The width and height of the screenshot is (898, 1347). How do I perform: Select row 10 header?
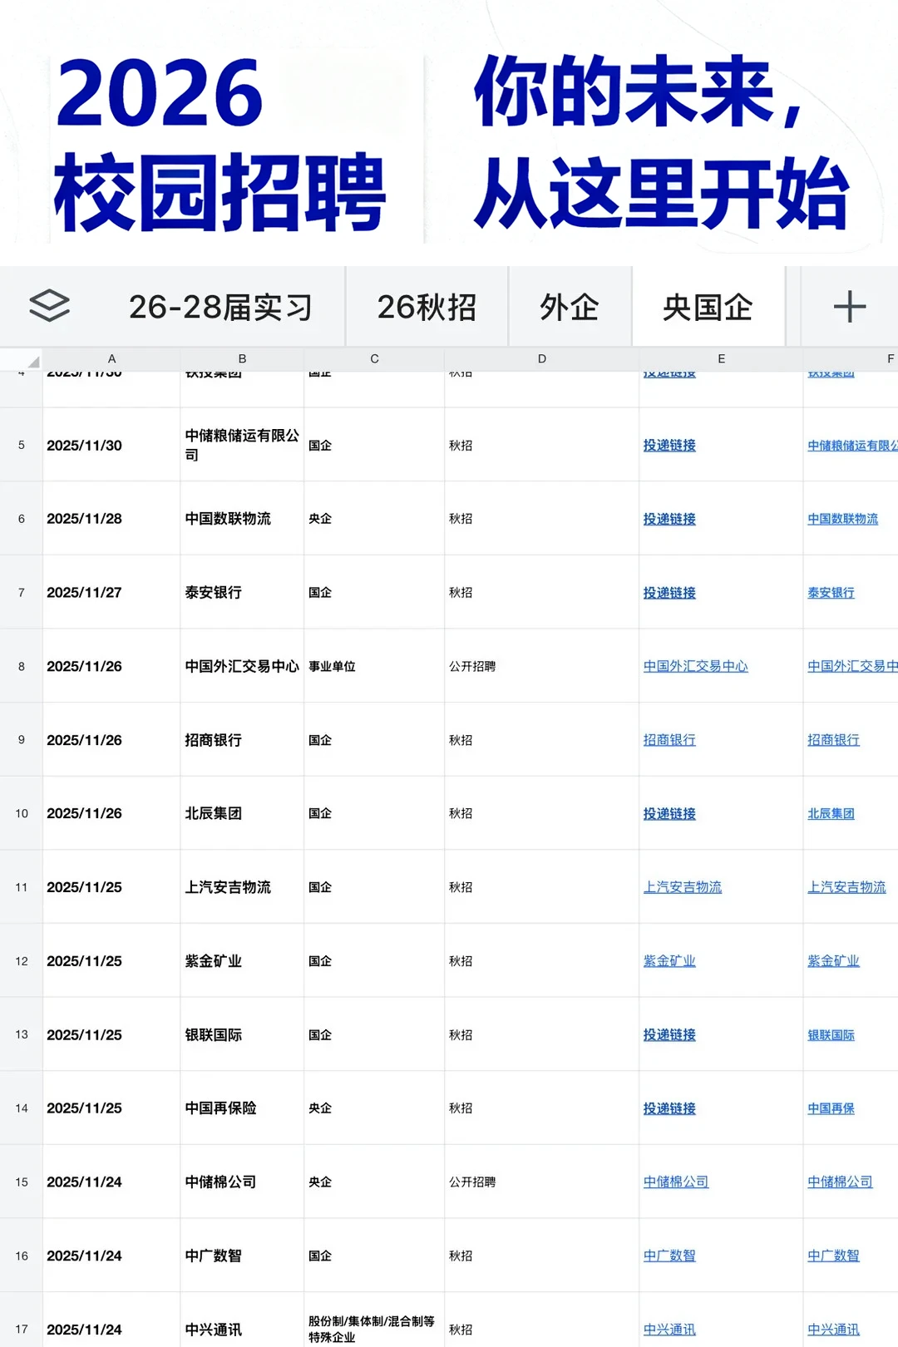[22, 813]
